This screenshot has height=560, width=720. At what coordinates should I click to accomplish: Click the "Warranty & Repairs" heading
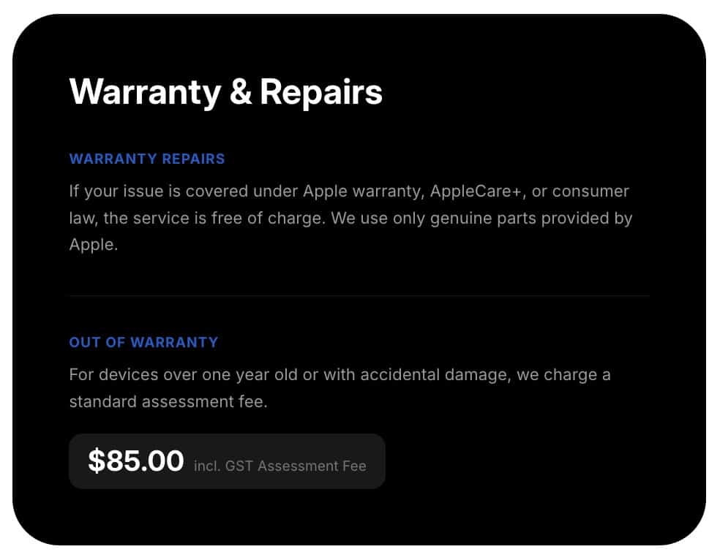click(x=225, y=93)
